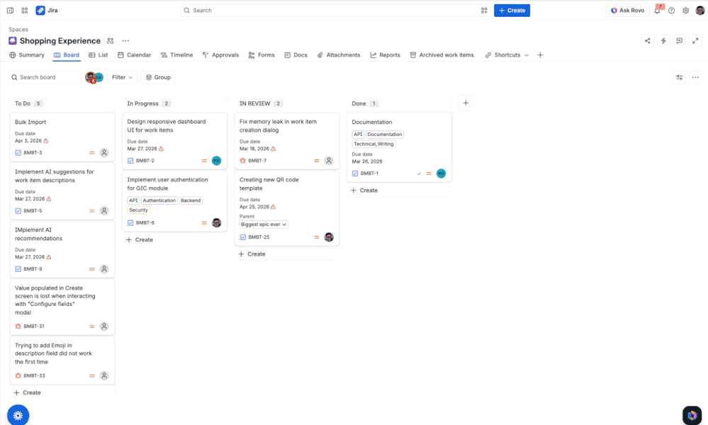Click the Technical_Writing label on Documentation card
Image resolution: width=708 pixels, height=425 pixels.
373,144
